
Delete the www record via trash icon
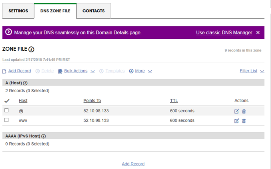point(244,121)
